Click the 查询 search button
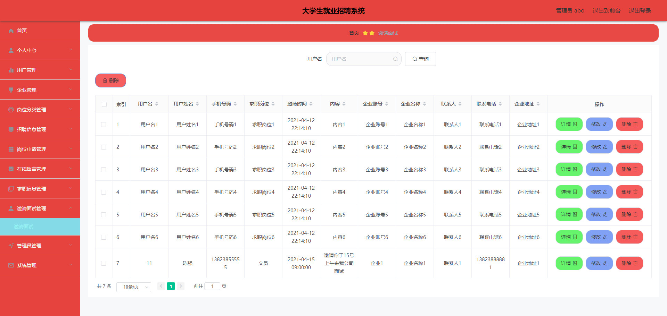667x316 pixels. (x=420, y=59)
